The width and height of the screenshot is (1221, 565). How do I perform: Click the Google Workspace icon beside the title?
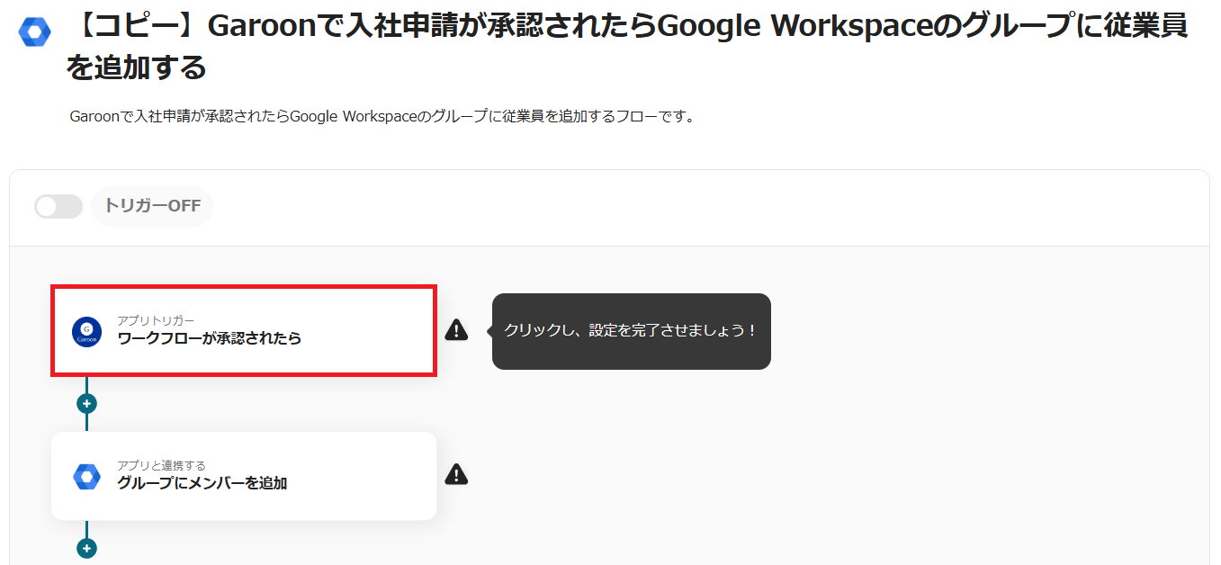coord(35,32)
